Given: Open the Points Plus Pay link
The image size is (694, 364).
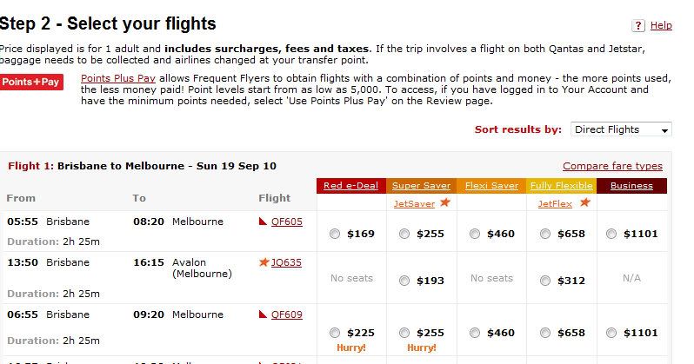Looking at the screenshot, I should (118, 78).
